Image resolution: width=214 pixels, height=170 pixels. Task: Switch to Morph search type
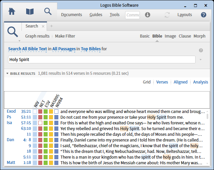tap(199, 36)
